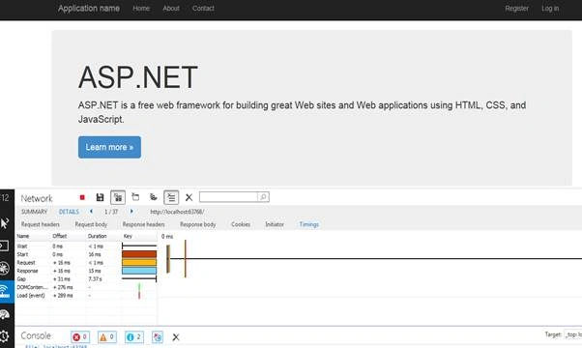Image resolution: width=582 pixels, height=348 pixels.
Task: Select Network wifi icon in F12 sidebar
Action: [5, 291]
